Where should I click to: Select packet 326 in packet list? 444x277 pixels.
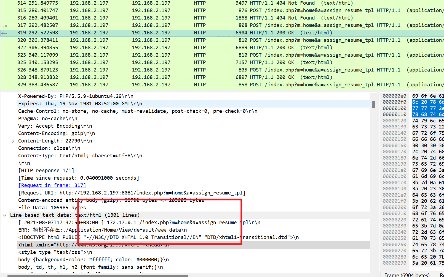[x=222, y=70]
